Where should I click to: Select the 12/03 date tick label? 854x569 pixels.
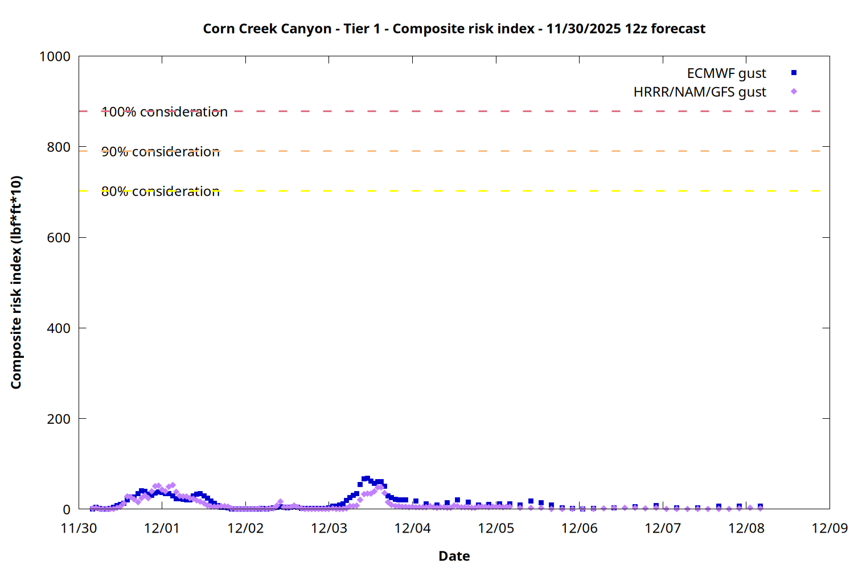coord(329,528)
